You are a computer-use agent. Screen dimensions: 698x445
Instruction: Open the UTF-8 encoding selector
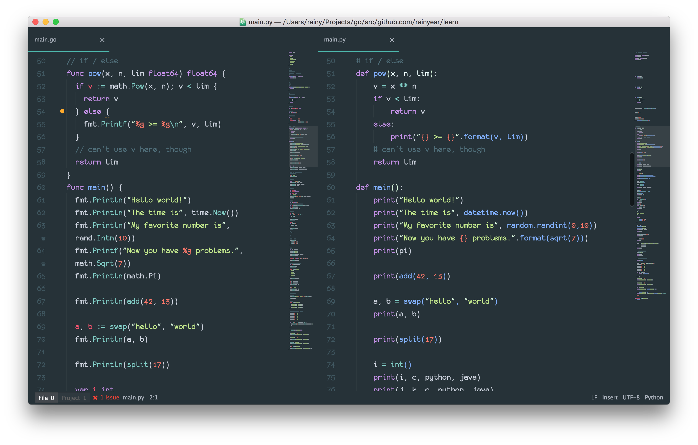[x=631, y=397]
